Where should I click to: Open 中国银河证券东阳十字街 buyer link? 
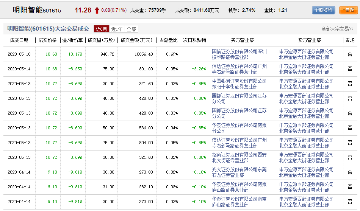(239, 84)
